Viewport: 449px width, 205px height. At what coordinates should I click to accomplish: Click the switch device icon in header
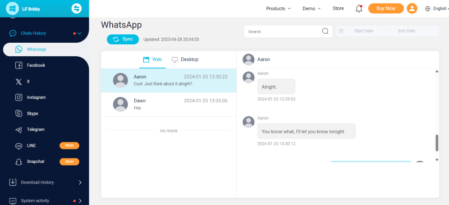[x=76, y=8]
